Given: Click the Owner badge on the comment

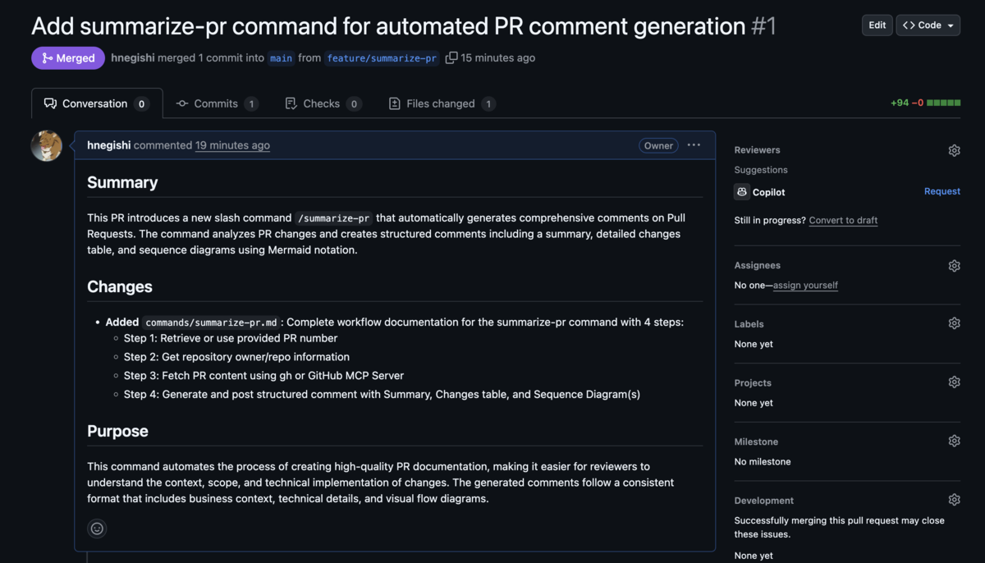Looking at the screenshot, I should coord(658,145).
